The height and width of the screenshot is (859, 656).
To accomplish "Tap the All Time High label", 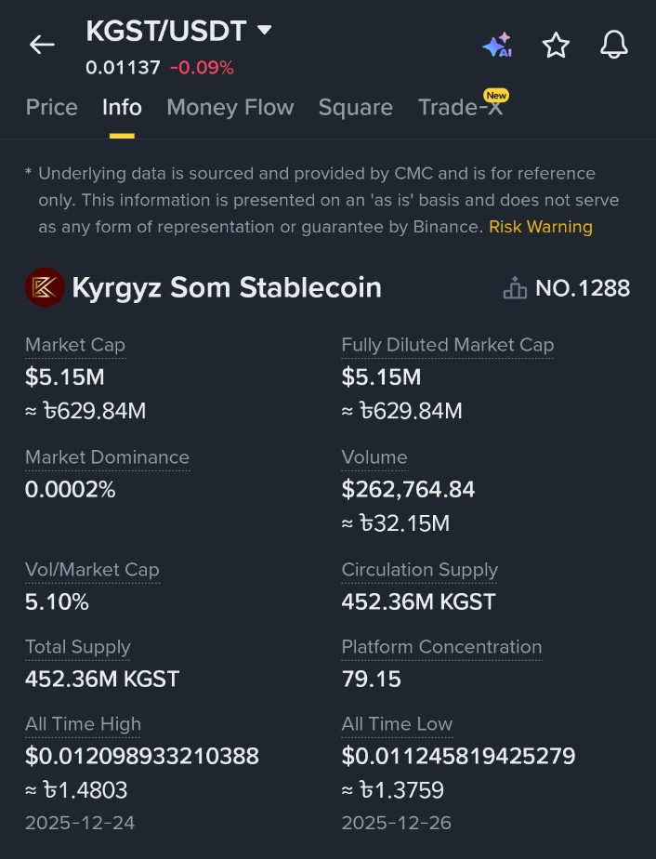I will click(83, 724).
